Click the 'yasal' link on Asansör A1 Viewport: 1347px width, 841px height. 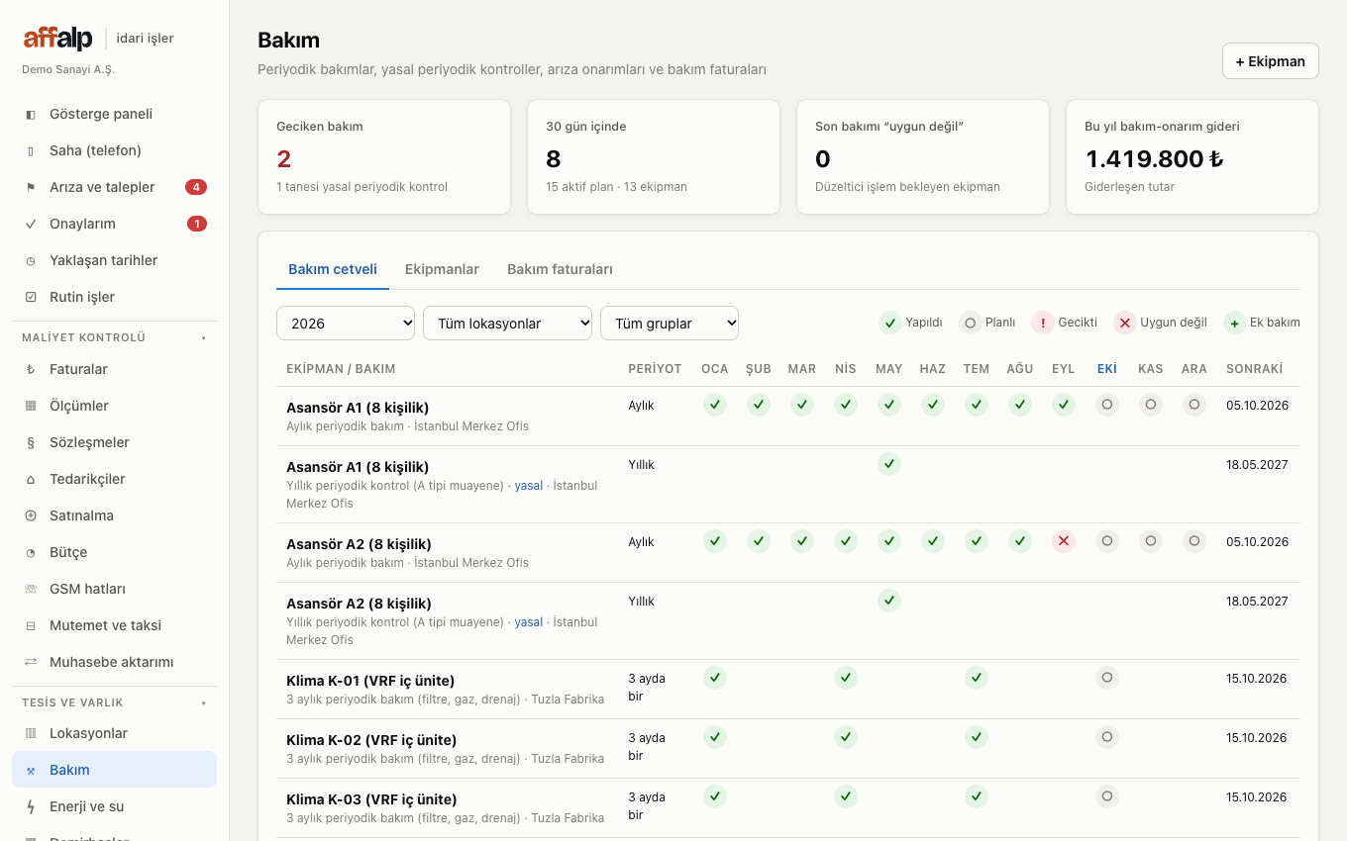(529, 486)
